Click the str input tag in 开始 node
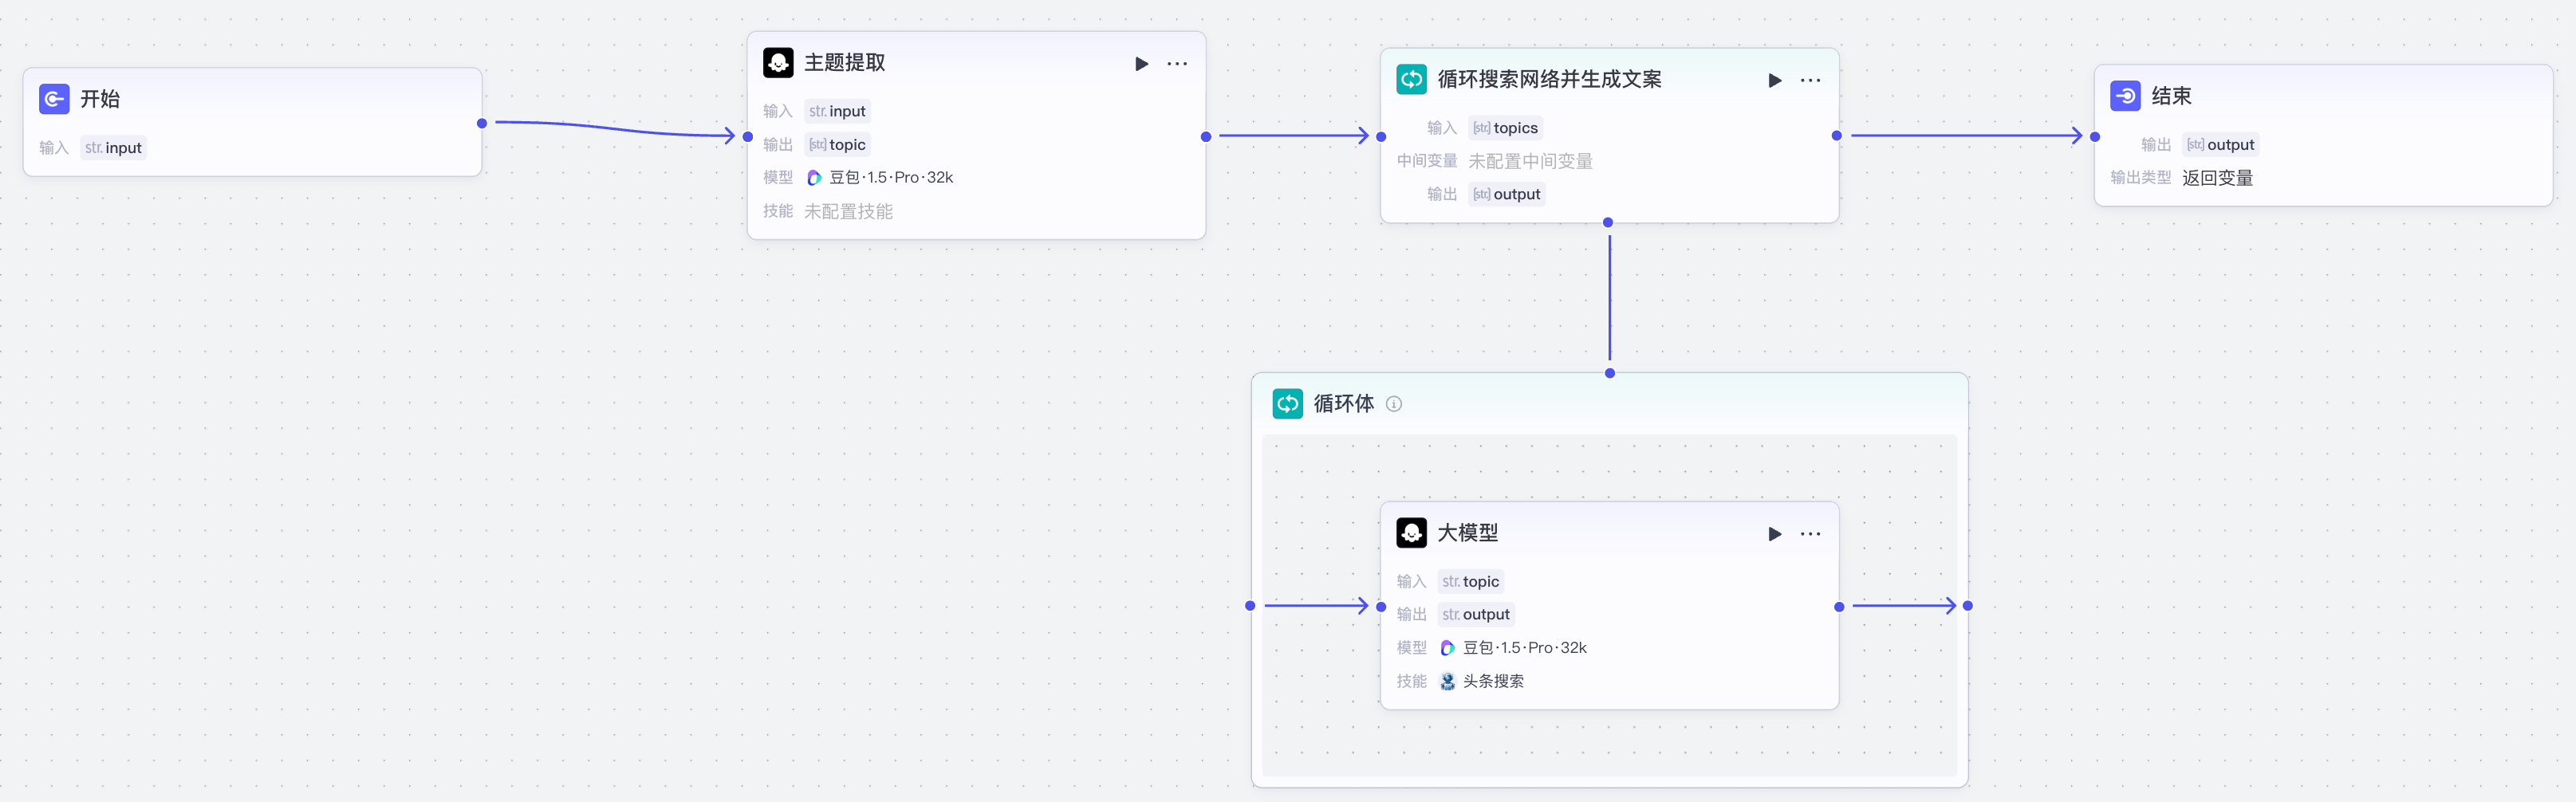This screenshot has width=2576, height=802. tap(113, 148)
